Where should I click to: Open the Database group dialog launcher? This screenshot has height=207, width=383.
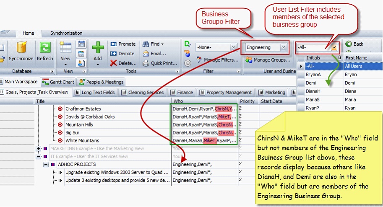(52, 72)
